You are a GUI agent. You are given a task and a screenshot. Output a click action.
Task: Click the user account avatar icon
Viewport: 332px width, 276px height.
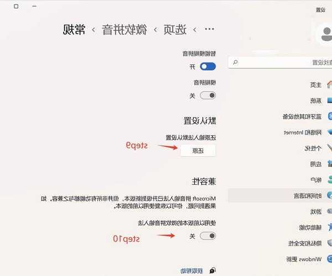click(x=324, y=33)
